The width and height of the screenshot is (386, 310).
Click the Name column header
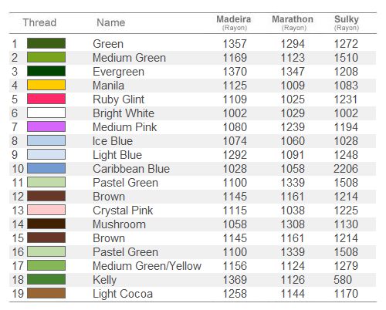click(x=111, y=22)
